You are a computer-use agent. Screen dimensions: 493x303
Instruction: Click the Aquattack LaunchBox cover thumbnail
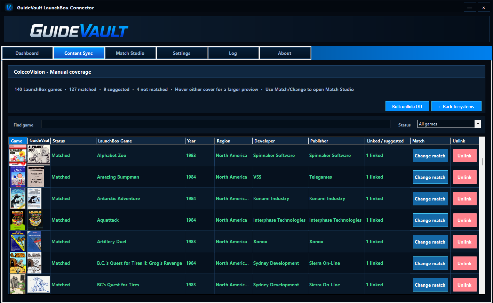18,220
